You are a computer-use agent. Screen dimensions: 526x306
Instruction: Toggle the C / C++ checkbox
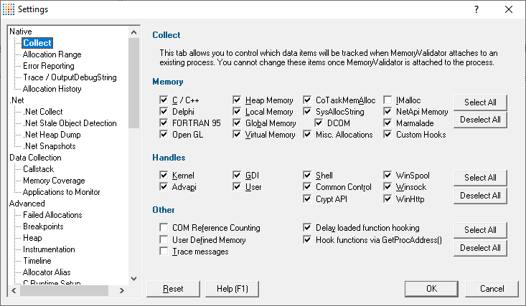pyautogui.click(x=164, y=100)
